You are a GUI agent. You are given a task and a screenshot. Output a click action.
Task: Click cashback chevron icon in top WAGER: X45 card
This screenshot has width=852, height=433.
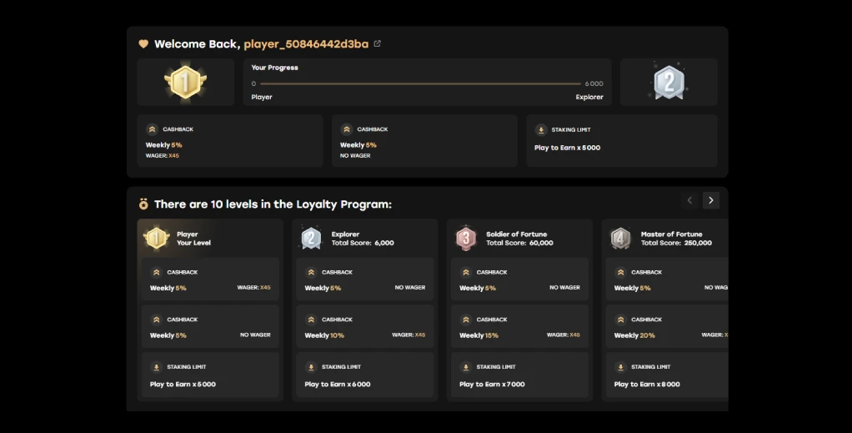tap(152, 129)
